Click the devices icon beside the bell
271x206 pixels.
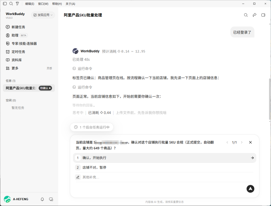(x=51, y=199)
